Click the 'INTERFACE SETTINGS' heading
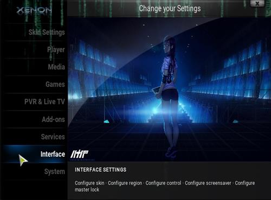271x200 pixels. 100,170
